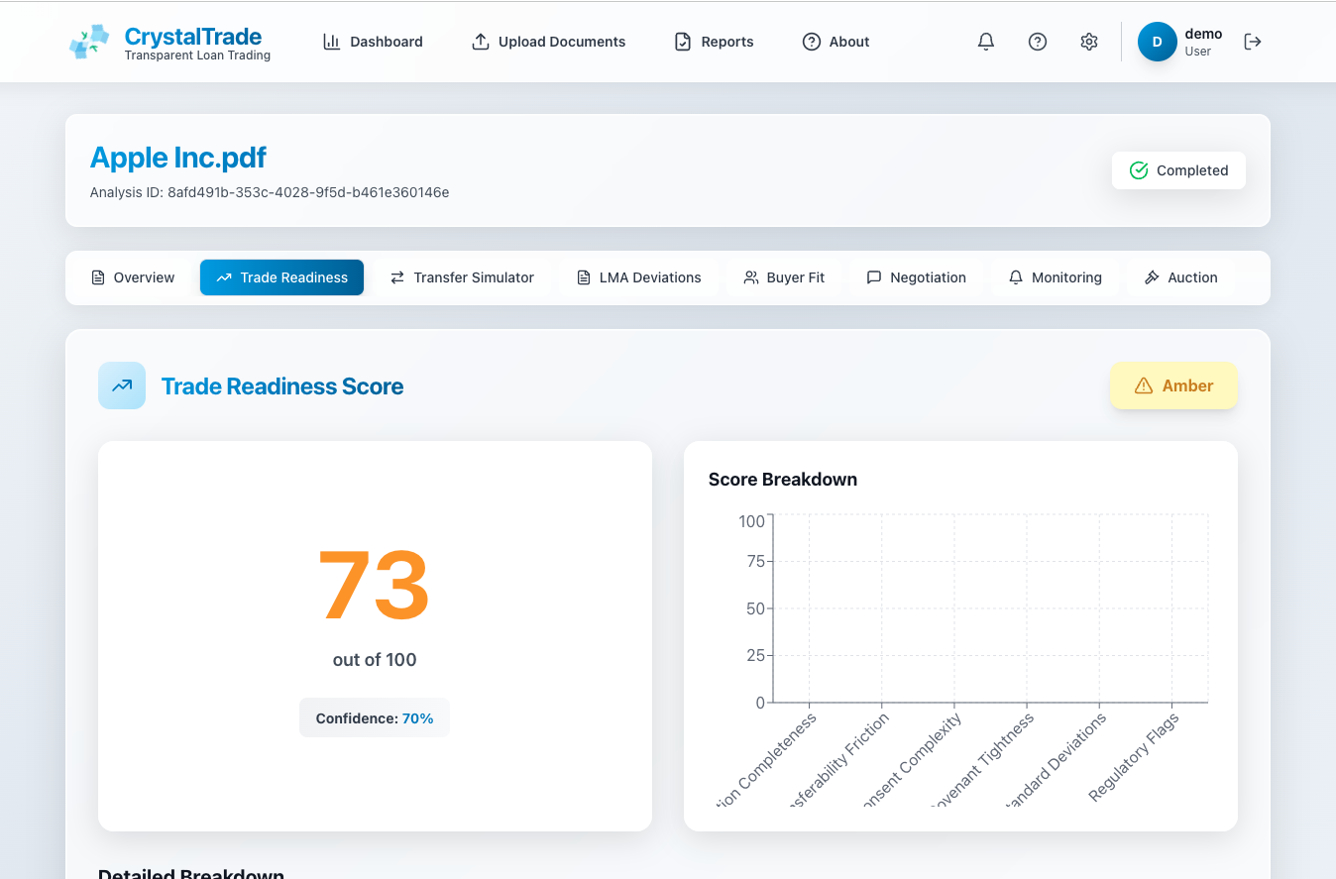Open the CrystalTrade home title link
The height and width of the screenshot is (879, 1336).
[193, 37]
